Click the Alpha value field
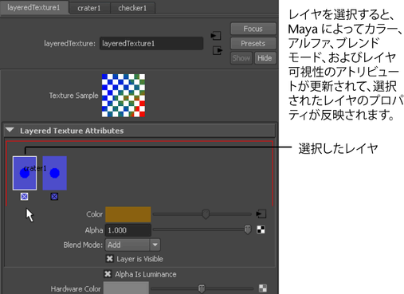The height and width of the screenshot is (294, 404). tap(128, 230)
